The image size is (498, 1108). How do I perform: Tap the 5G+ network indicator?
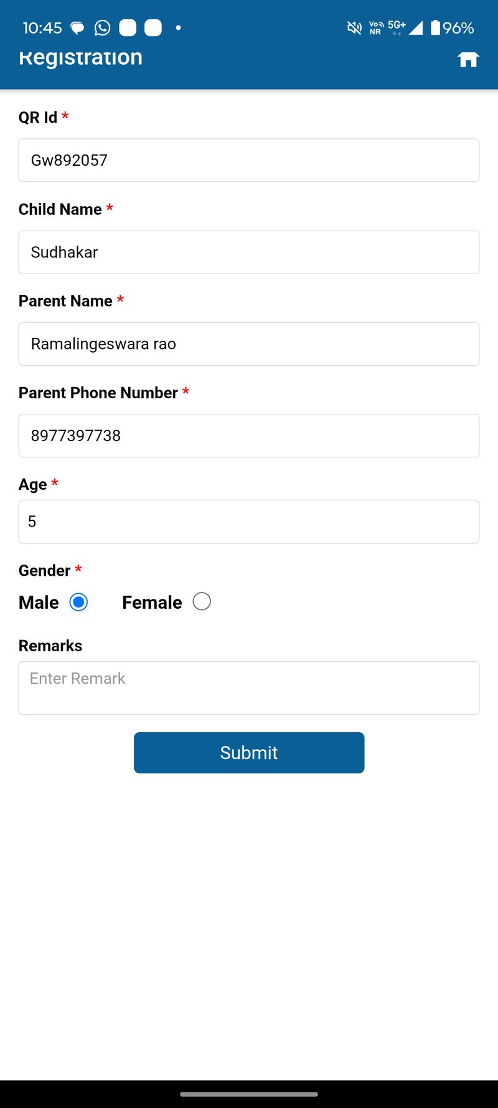(x=397, y=27)
